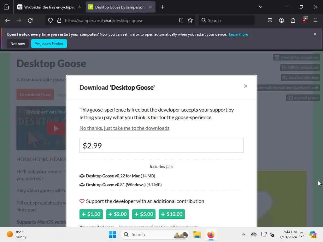Bookmark this page with the star
The image size is (323, 242).
(190, 20)
